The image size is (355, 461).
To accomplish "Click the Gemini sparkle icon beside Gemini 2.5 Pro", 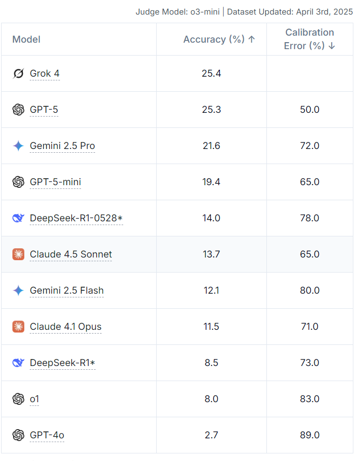I will coord(18,146).
